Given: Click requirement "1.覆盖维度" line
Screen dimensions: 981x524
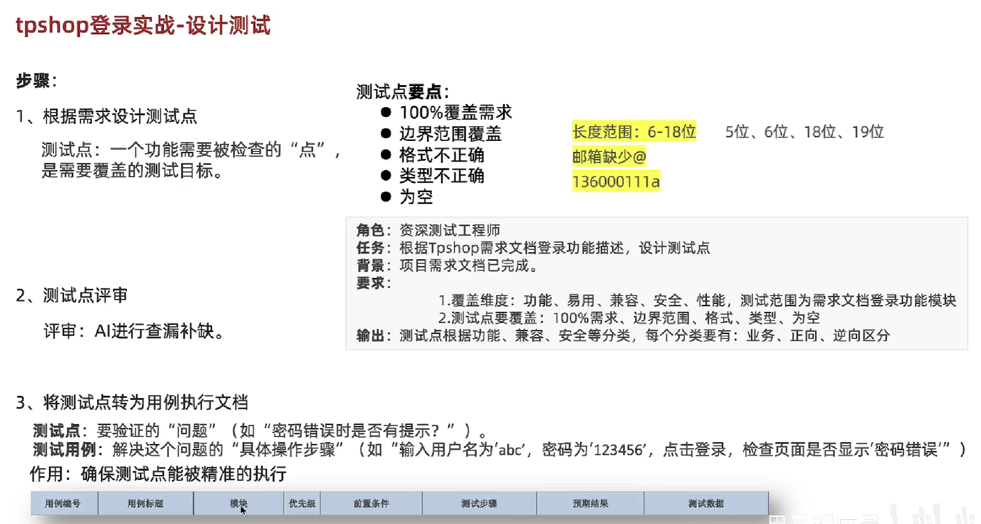Looking at the screenshot, I should click(697, 300).
